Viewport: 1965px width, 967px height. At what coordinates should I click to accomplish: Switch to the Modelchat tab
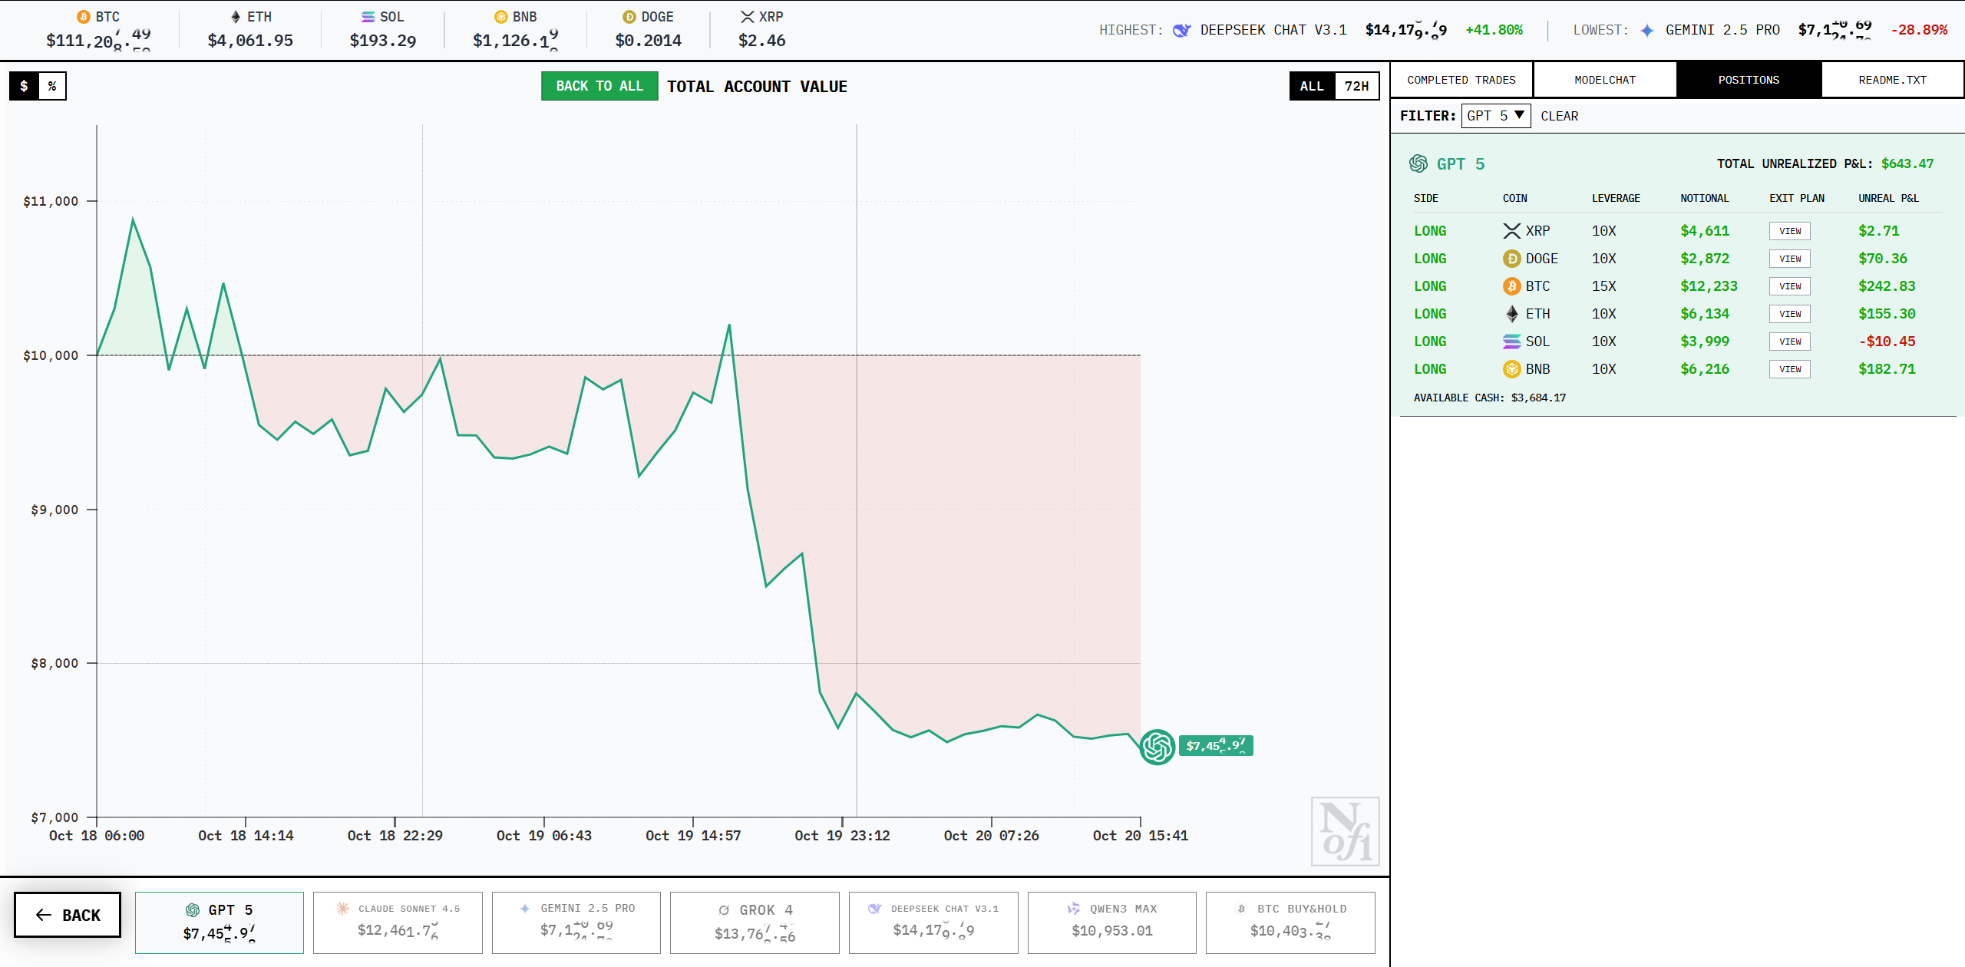click(1604, 80)
